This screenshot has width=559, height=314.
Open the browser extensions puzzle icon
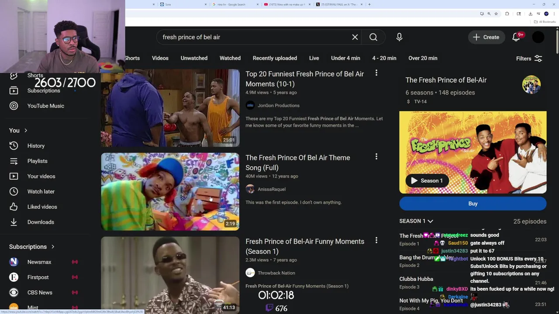coord(507,14)
